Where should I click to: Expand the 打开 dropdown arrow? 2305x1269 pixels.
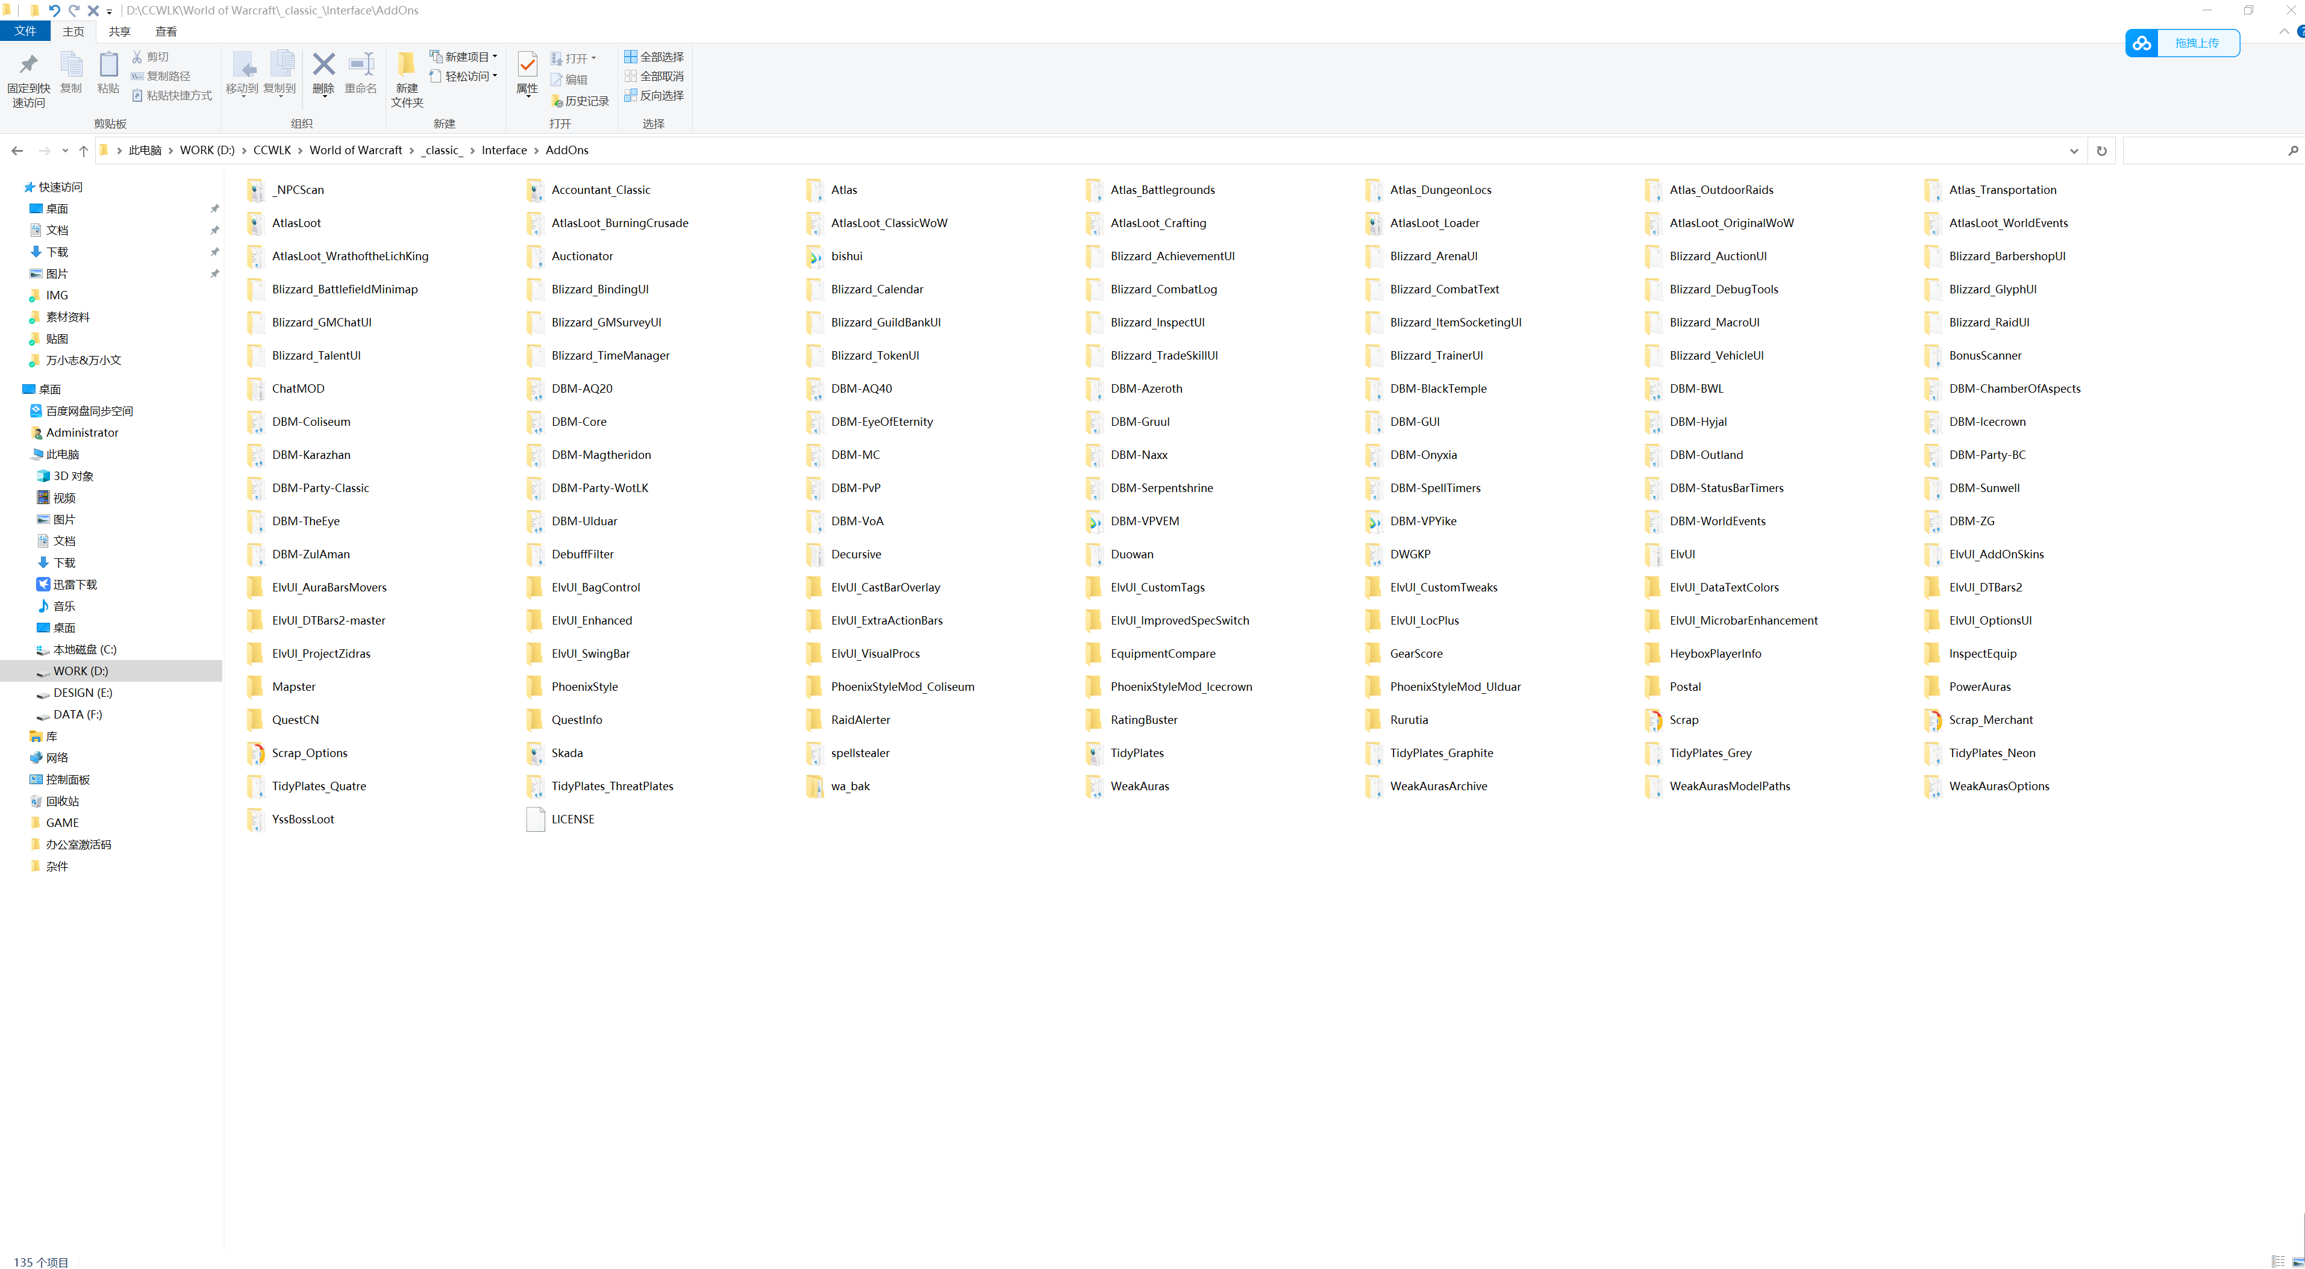click(x=594, y=57)
